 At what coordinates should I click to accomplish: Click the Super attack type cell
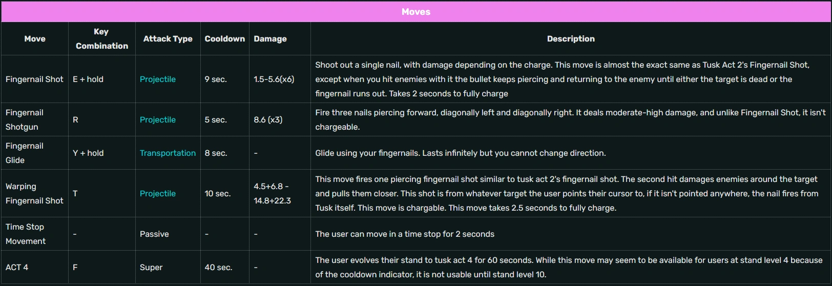point(151,268)
